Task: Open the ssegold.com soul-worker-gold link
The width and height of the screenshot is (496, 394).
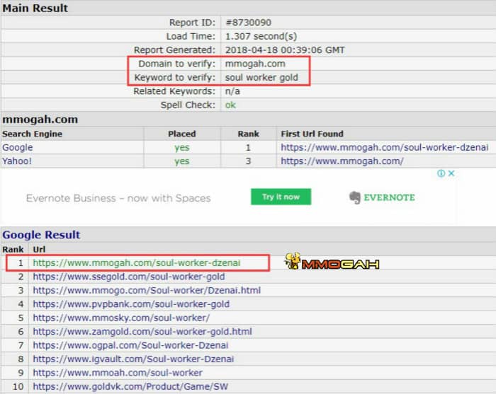Action: [x=129, y=277]
